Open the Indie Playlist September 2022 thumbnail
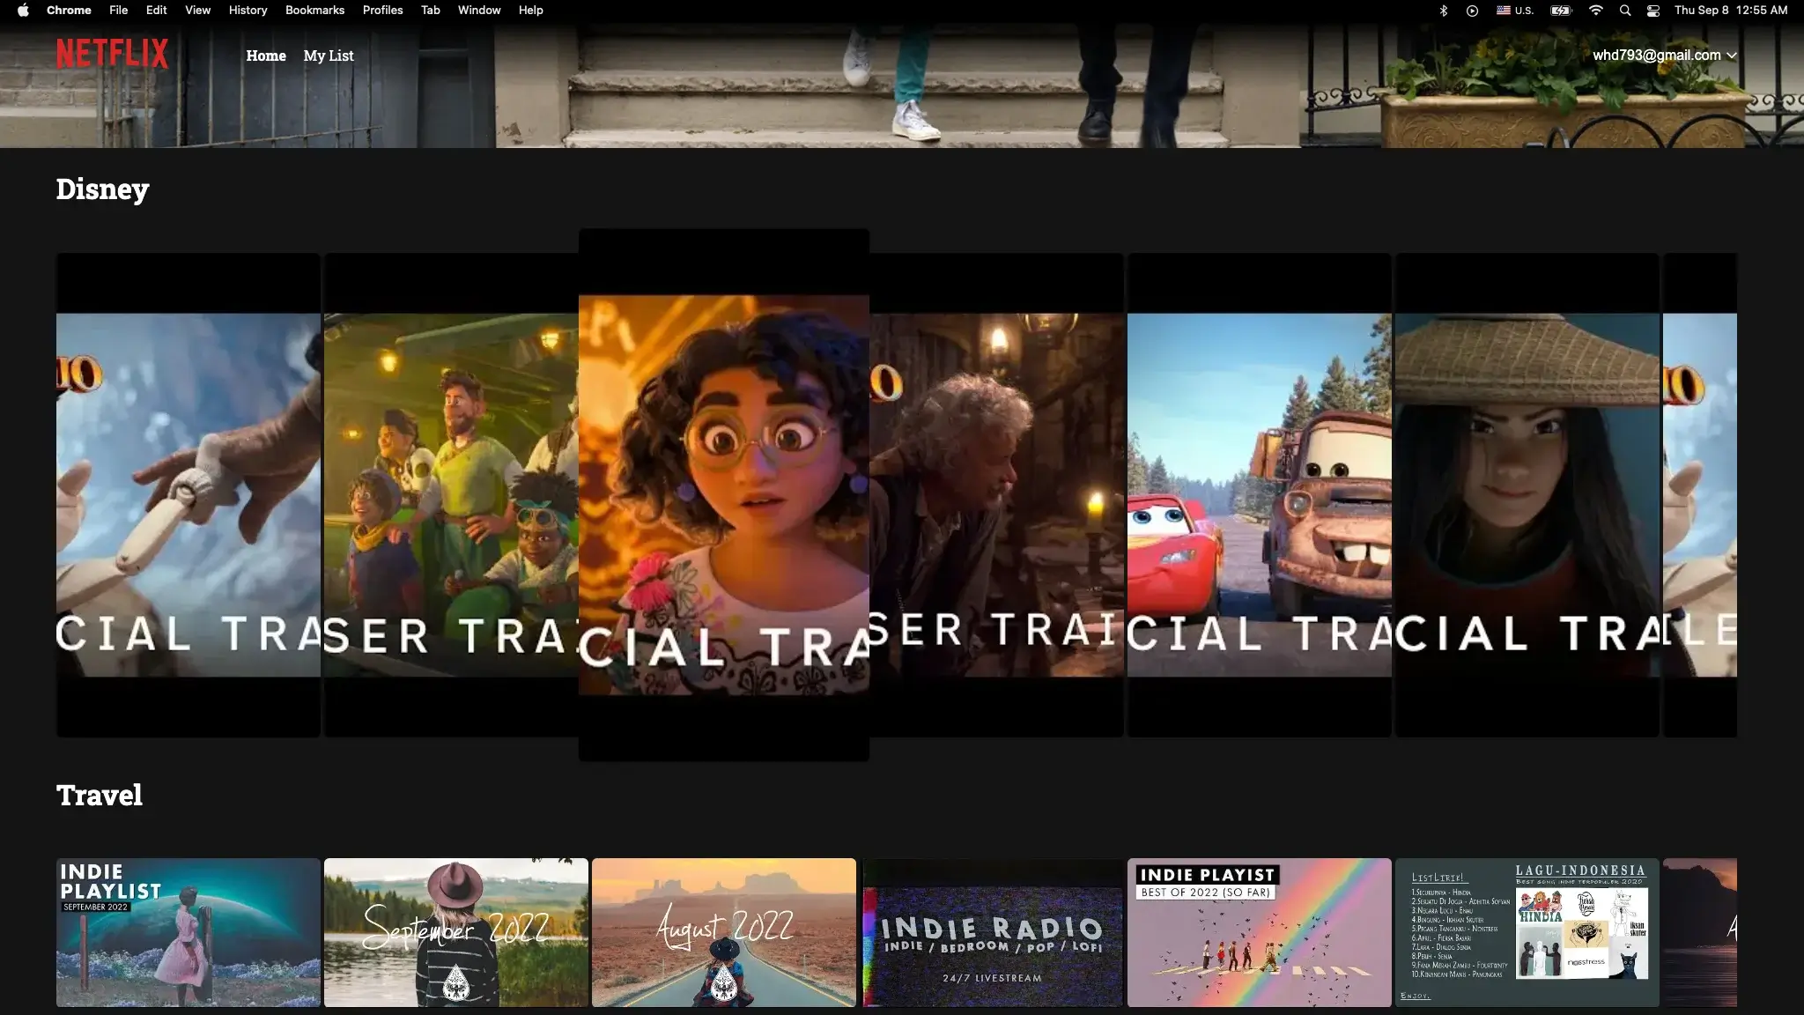This screenshot has width=1804, height=1015. pyautogui.click(x=189, y=932)
